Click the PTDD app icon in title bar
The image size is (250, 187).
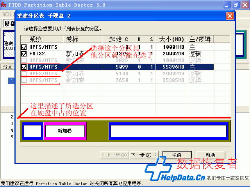pos(4,5)
